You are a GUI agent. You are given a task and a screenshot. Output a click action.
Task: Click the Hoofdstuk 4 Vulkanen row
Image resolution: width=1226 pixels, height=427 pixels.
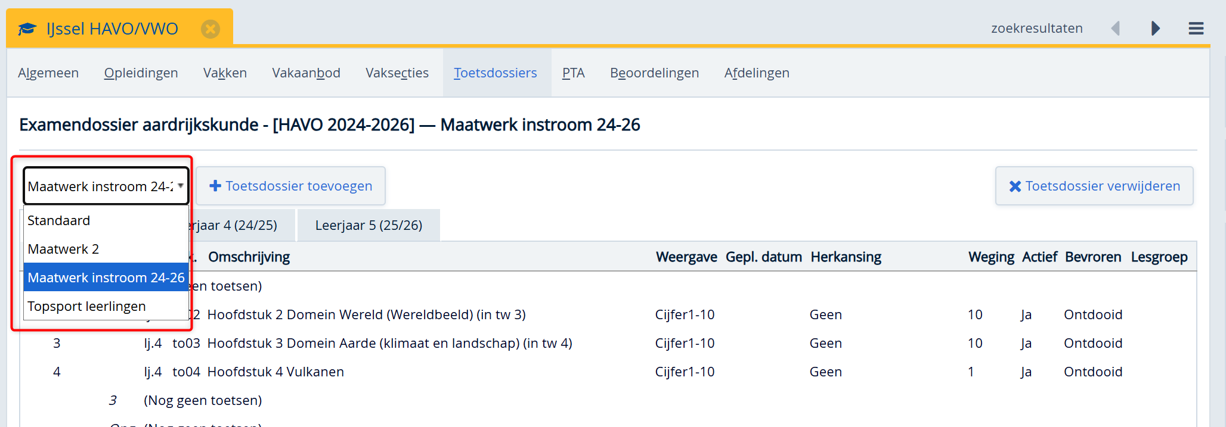275,372
